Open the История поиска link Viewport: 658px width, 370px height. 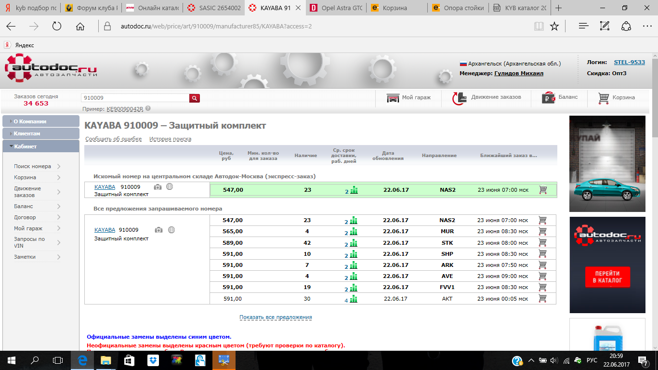coord(170,139)
